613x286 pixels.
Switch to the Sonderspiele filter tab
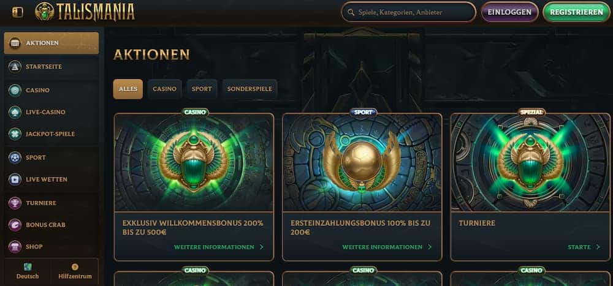tap(250, 89)
